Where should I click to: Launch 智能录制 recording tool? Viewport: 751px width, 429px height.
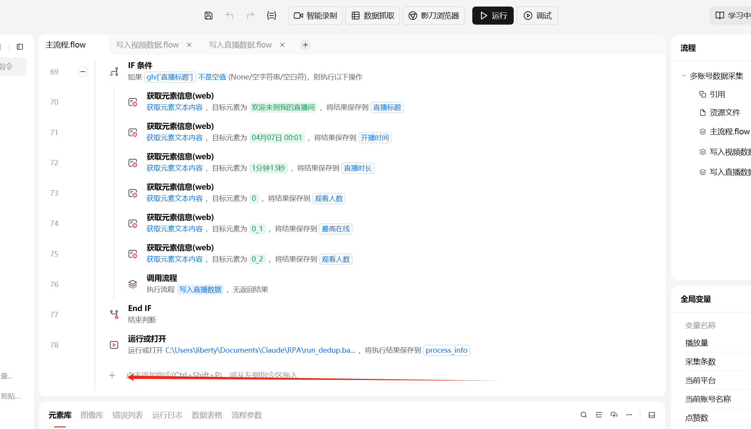pyautogui.click(x=315, y=16)
